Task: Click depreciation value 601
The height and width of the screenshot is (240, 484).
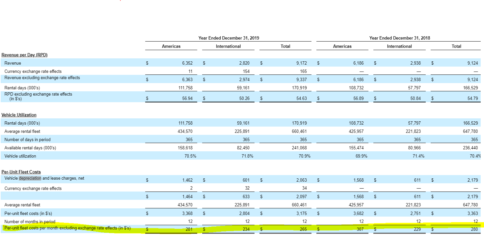Action: (246, 180)
